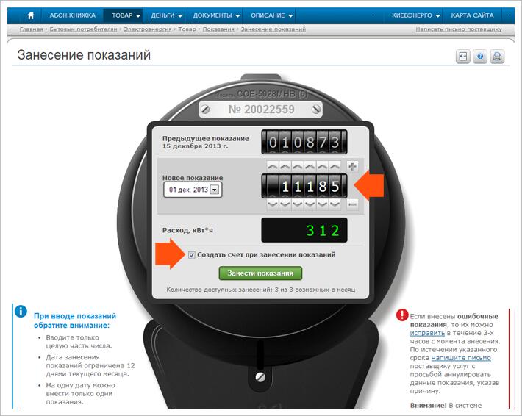Toggle "Создать счет при занесении показаний" checkbox

(192, 255)
